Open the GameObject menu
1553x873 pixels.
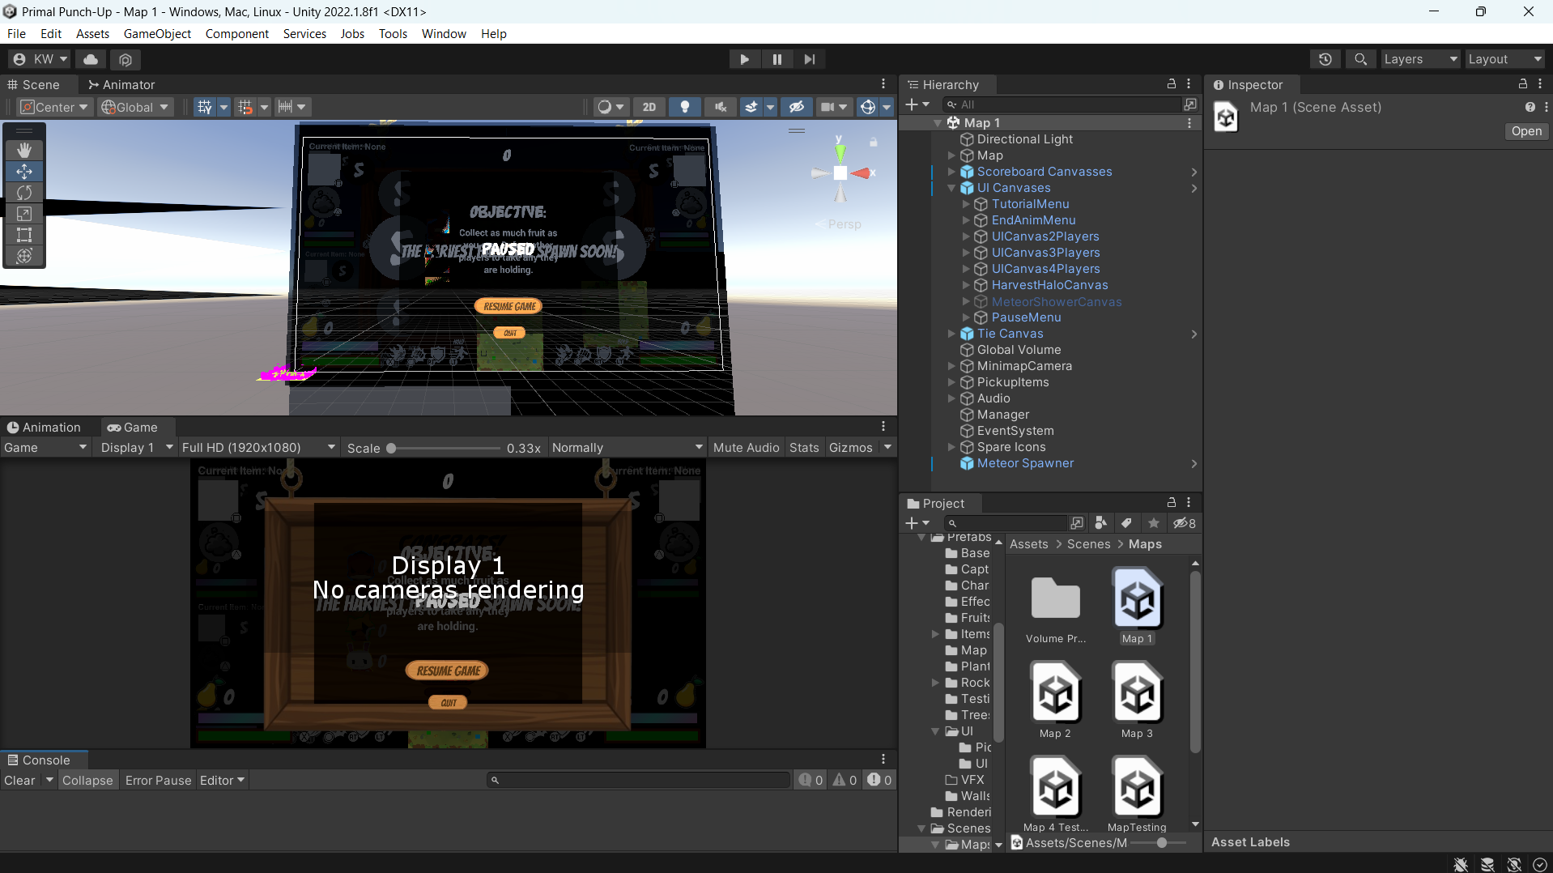click(x=157, y=33)
